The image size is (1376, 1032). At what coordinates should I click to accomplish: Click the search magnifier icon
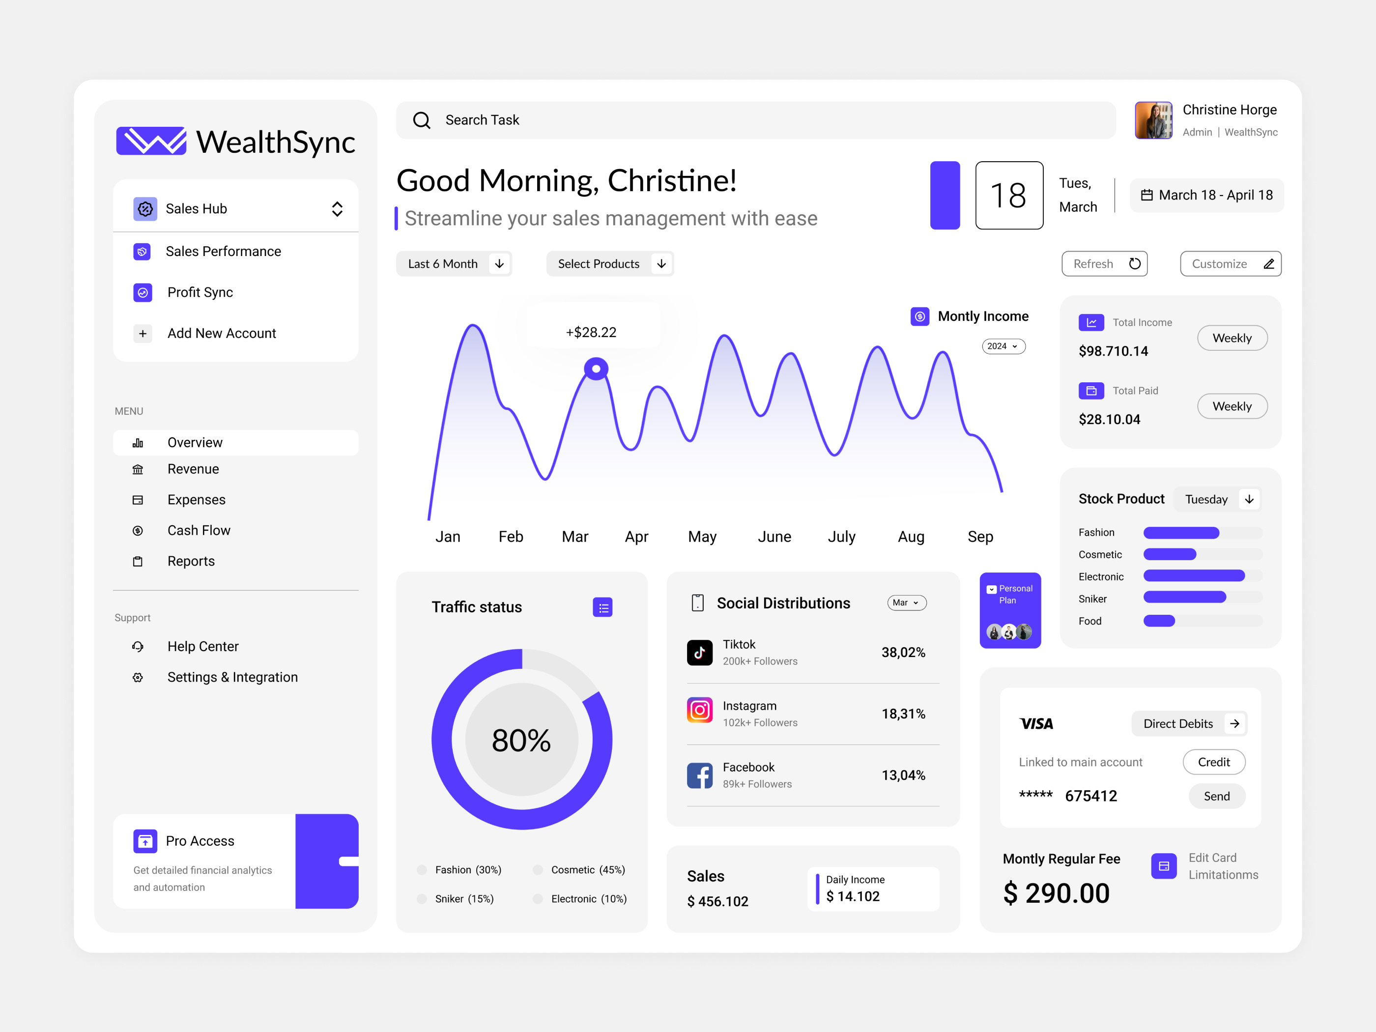point(422,120)
